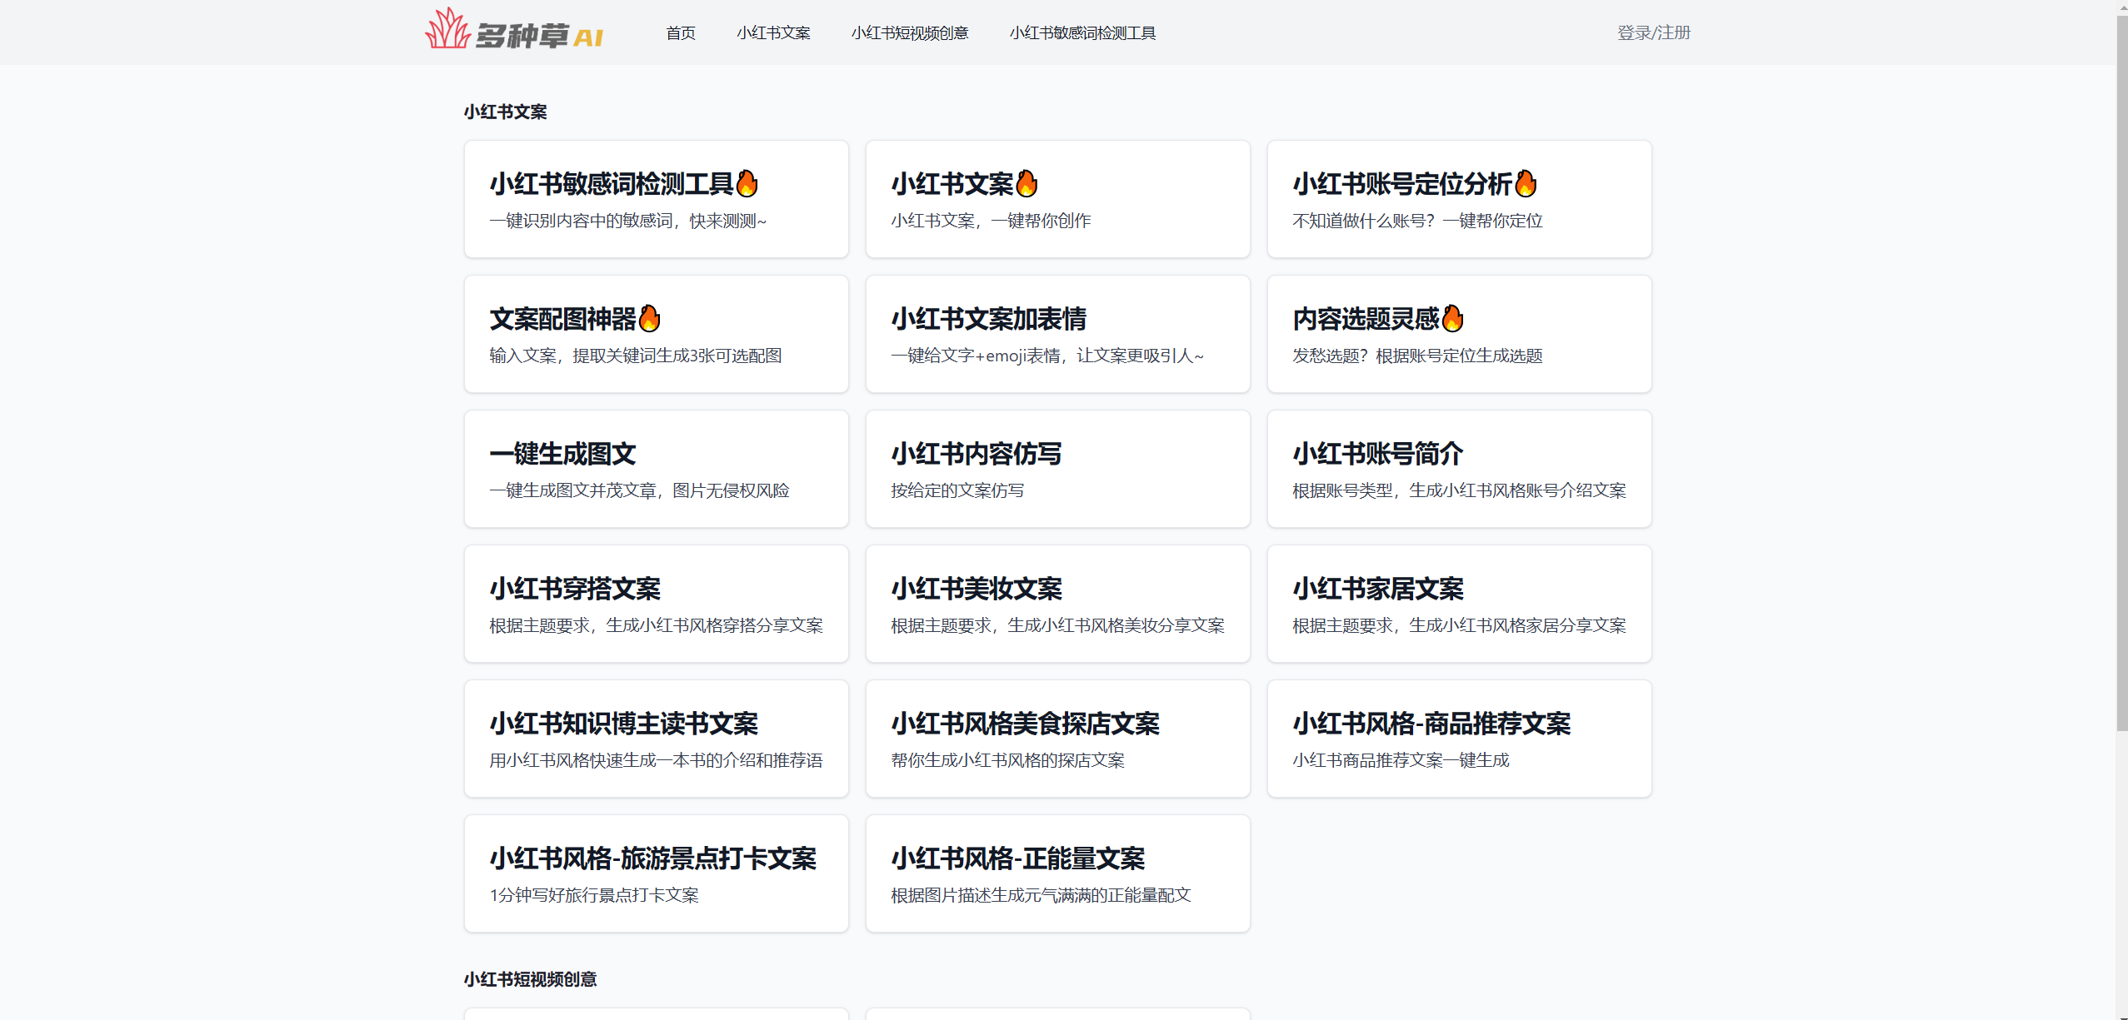Open 小红书文案 navigation menu item
Screen dimensions: 2128x1020
[773, 32]
